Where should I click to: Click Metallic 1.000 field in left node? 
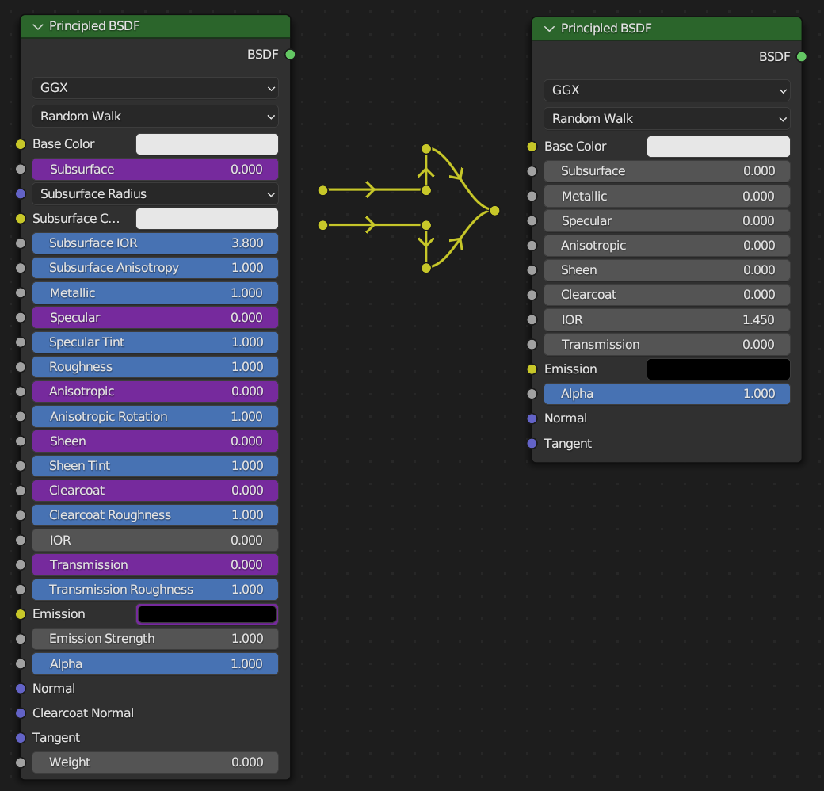click(x=155, y=292)
